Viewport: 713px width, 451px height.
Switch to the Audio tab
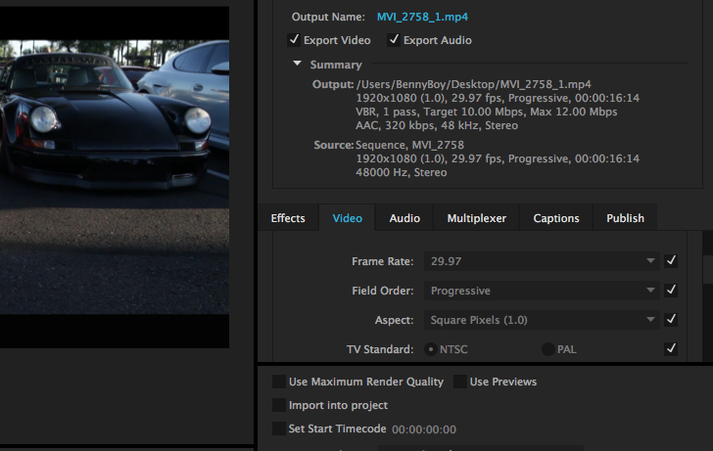404,218
